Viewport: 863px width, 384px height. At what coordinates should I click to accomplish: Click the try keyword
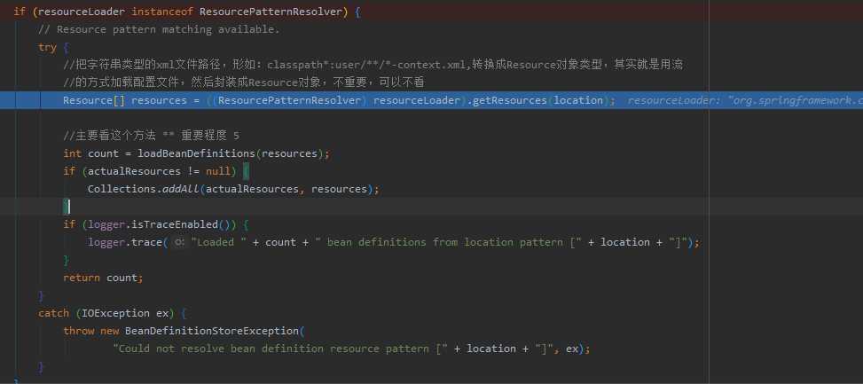click(47, 47)
